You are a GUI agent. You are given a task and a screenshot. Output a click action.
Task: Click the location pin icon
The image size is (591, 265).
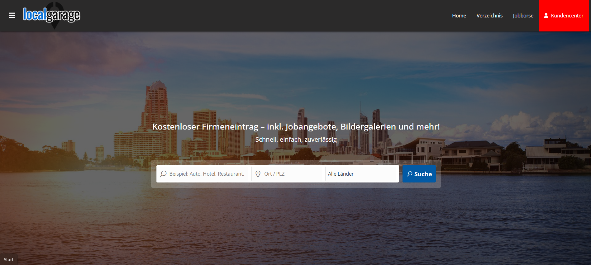(x=258, y=174)
